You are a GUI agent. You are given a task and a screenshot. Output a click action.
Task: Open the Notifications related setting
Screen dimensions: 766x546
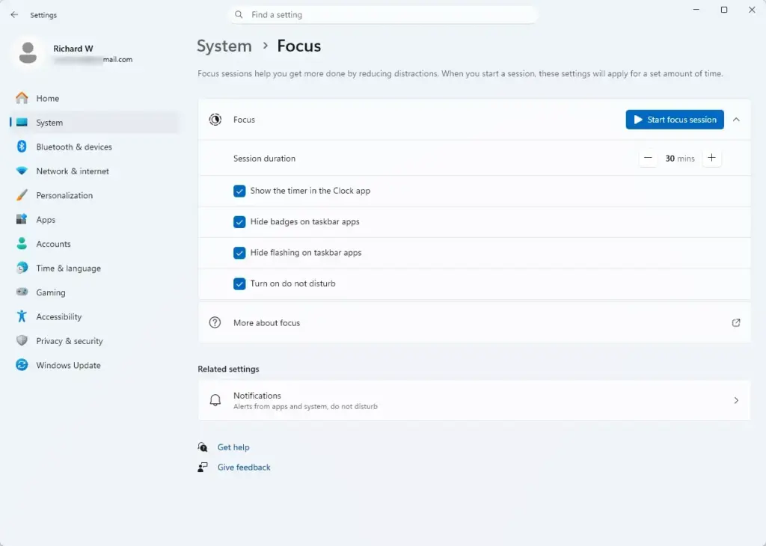point(474,400)
